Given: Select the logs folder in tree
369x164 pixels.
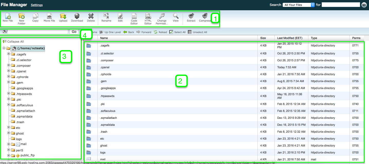Looking at the screenshot, I should [19, 139].
